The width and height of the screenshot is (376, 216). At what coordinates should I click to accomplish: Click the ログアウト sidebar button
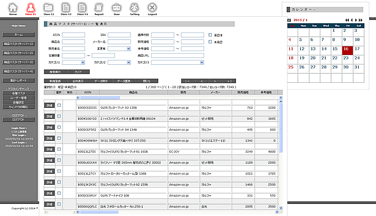19,119
